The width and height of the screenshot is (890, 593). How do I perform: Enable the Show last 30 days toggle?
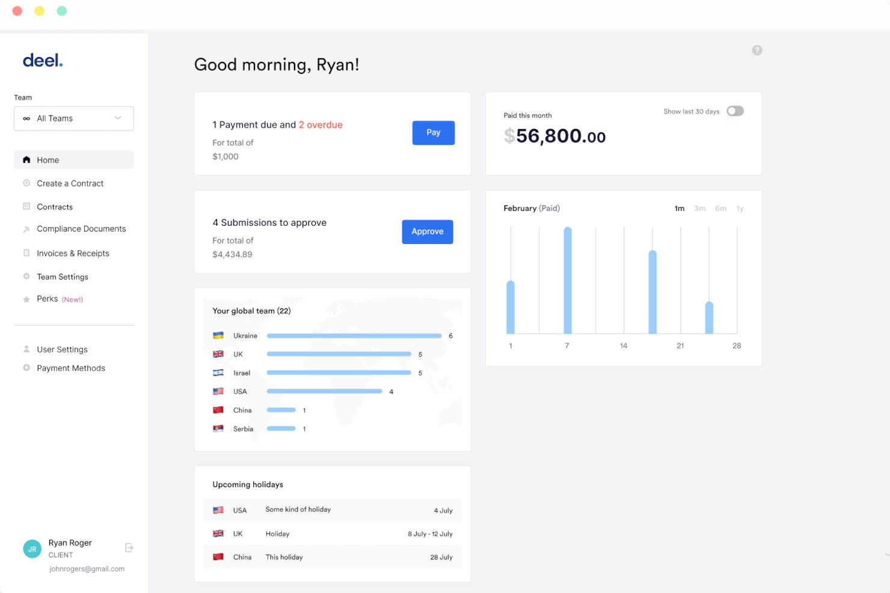(735, 111)
